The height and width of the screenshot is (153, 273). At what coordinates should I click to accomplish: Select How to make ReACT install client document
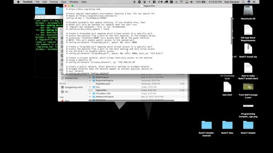click(x=248, y=68)
